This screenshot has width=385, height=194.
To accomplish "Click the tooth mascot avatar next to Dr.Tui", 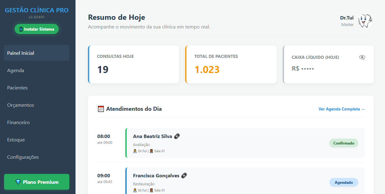I will (x=364, y=21).
